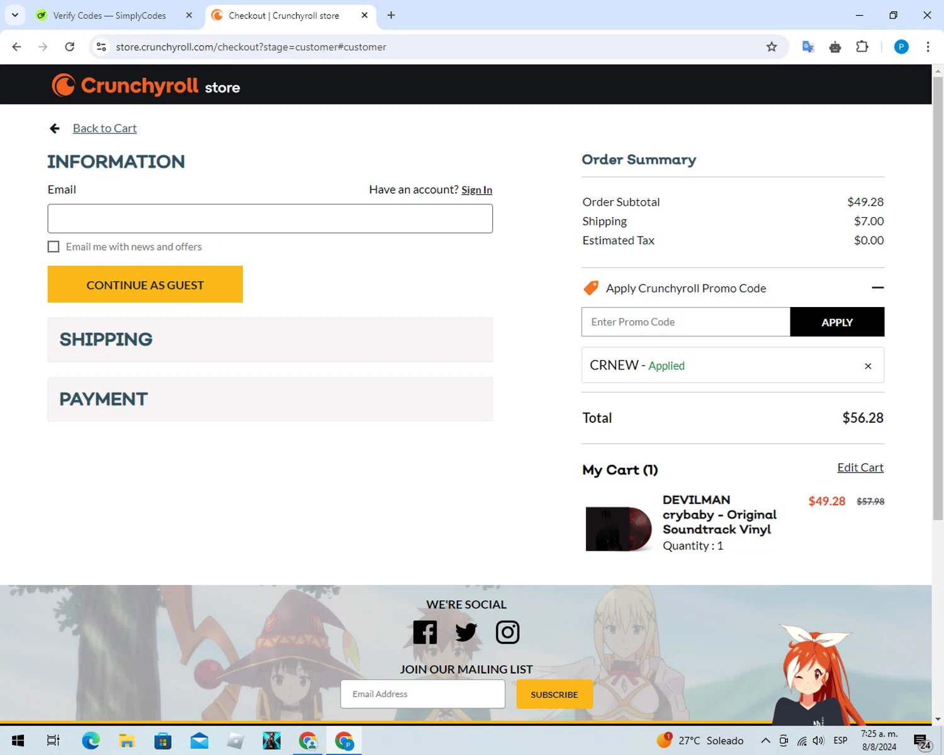944x755 pixels.
Task: Open Crunchyroll's Instagram page icon
Action: click(507, 632)
